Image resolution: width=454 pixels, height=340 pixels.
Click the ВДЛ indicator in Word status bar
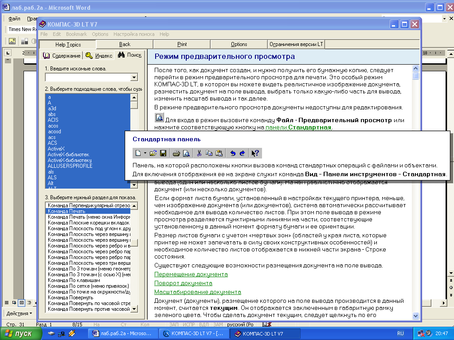[204, 325]
